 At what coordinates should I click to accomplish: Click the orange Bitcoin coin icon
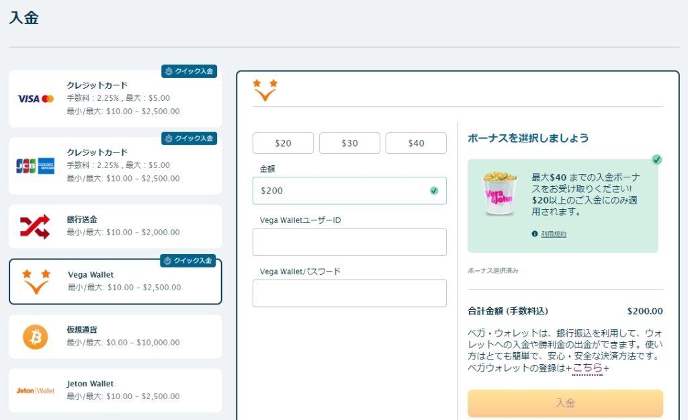click(x=36, y=337)
